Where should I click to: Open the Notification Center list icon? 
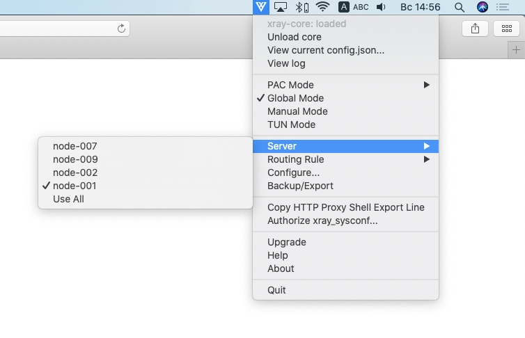(x=503, y=7)
